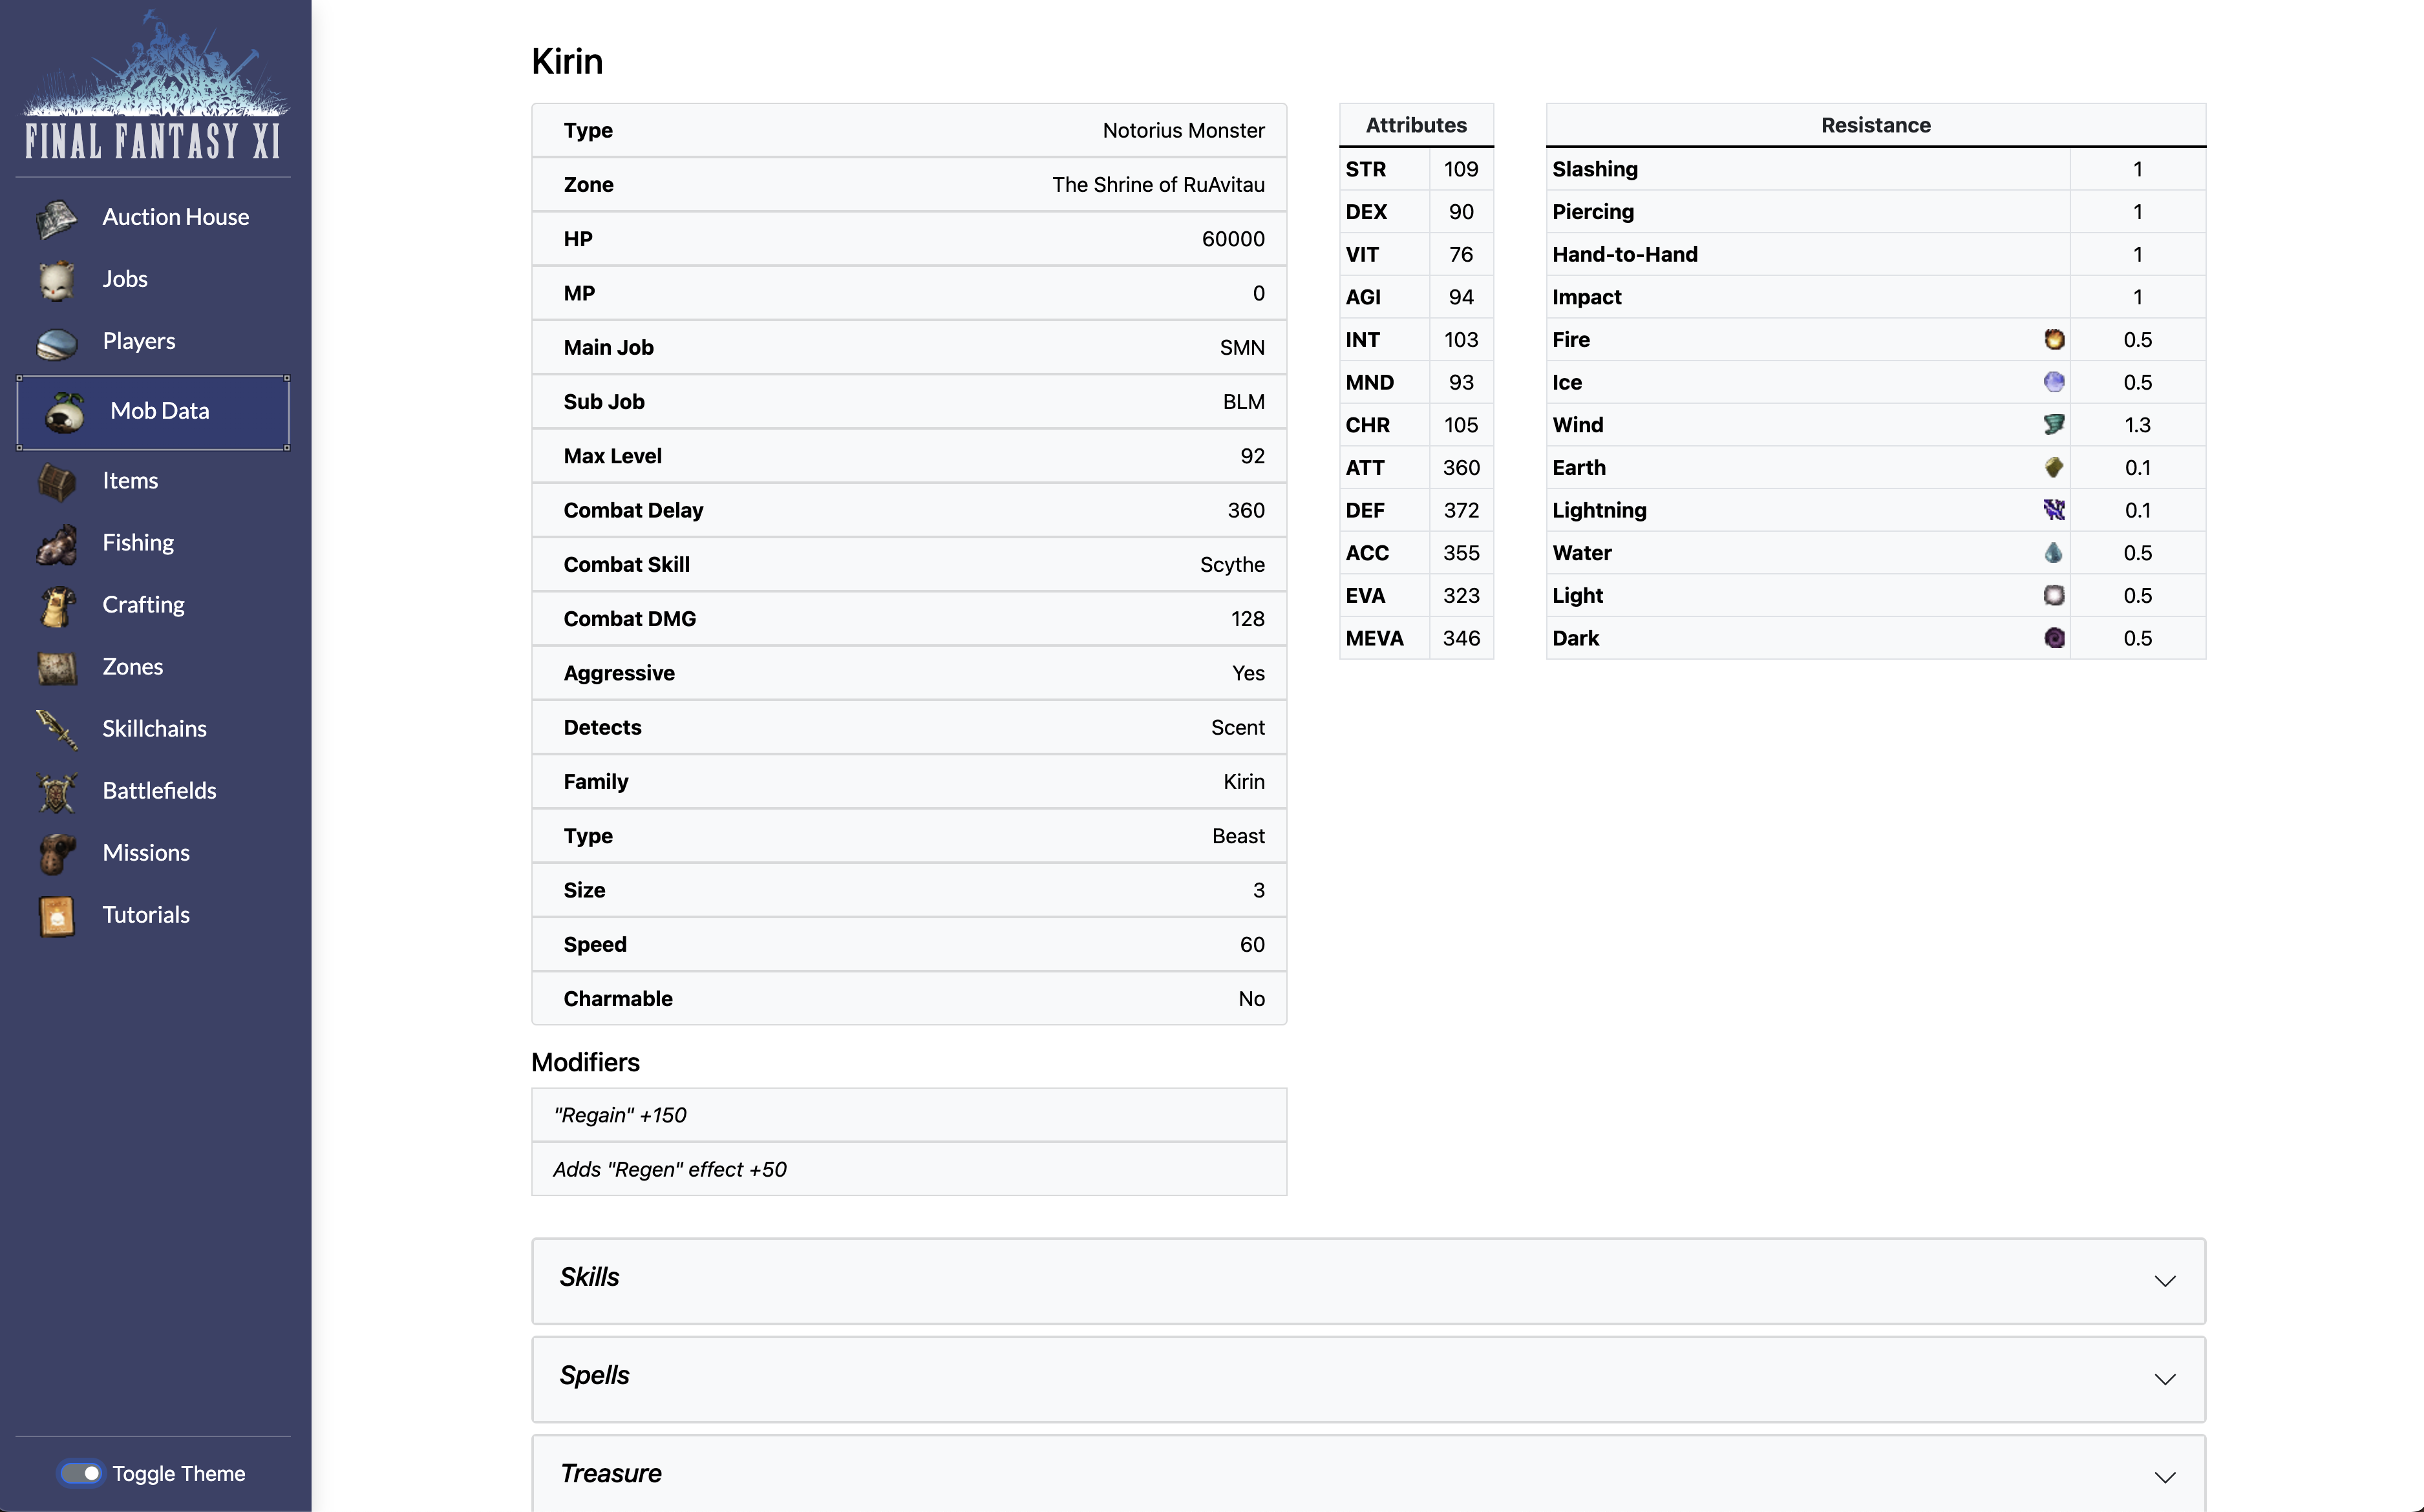2424x1512 pixels.
Task: Go to the Zones page
Action: click(x=132, y=667)
